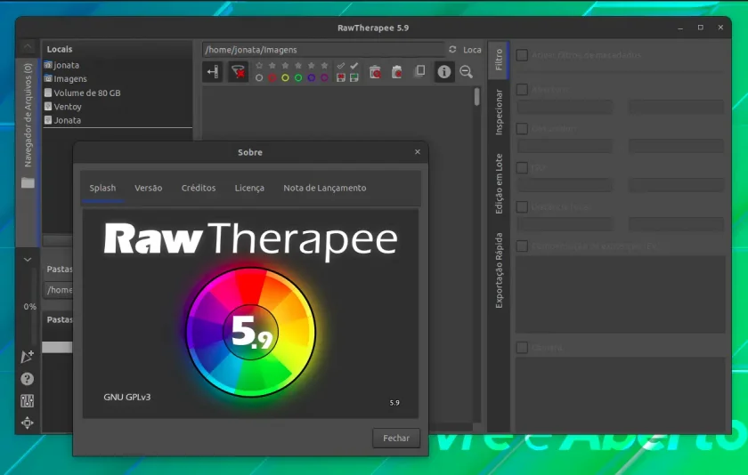The image size is (748, 475).
Task: Click the add-to-queue cursor icon
Action: click(x=28, y=357)
